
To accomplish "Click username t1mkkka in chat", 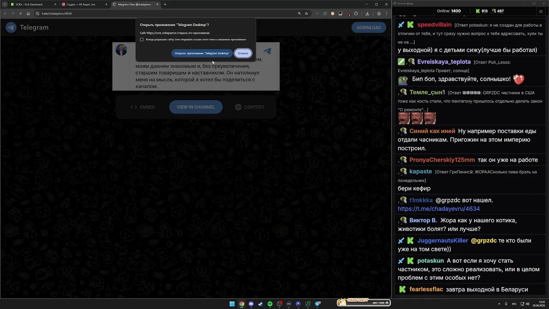I will tap(421, 200).
